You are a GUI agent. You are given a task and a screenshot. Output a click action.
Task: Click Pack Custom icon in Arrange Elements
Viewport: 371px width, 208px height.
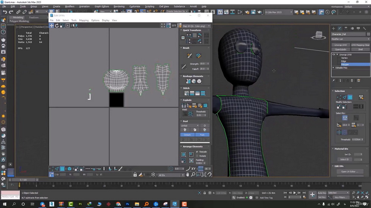coord(184,154)
